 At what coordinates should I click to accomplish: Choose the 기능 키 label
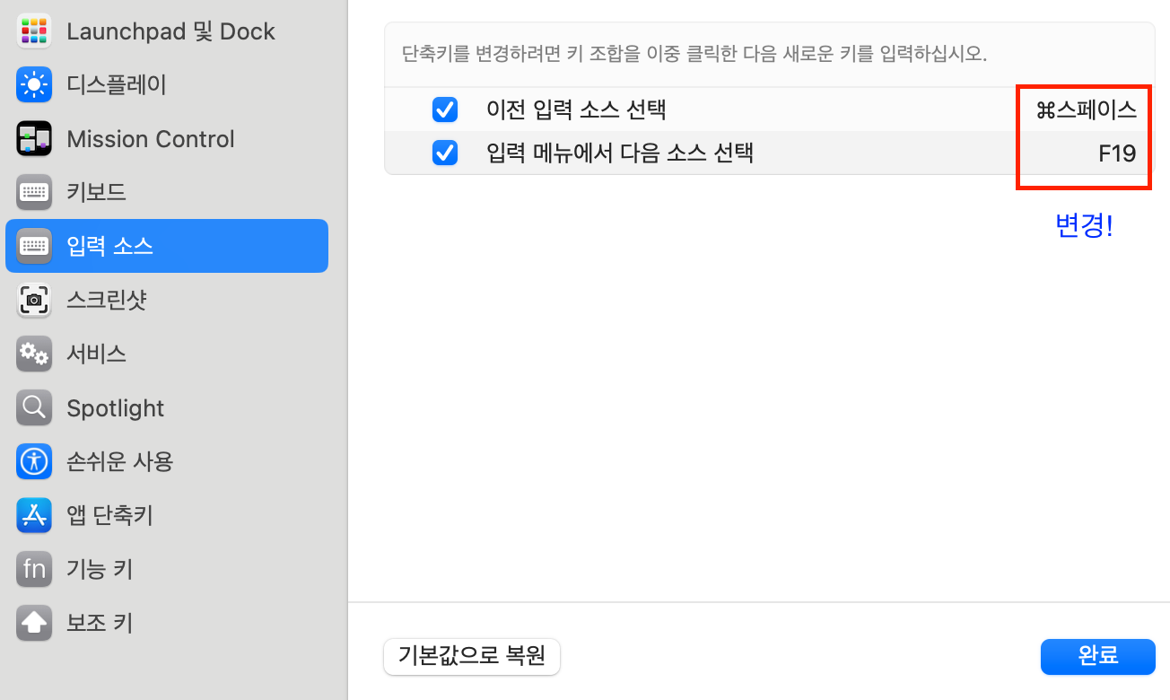100,569
